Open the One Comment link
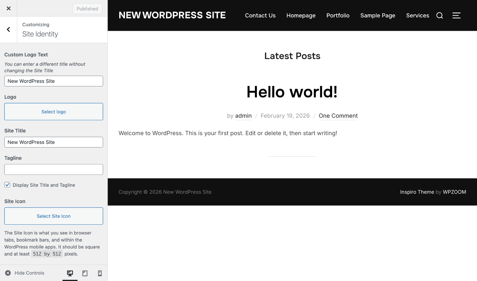Screen dimensions: 477x281 [x=338, y=116]
